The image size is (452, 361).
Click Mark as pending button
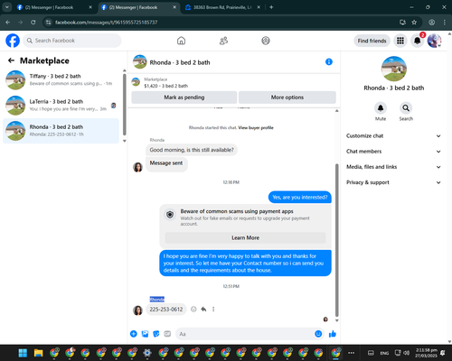[x=184, y=97]
